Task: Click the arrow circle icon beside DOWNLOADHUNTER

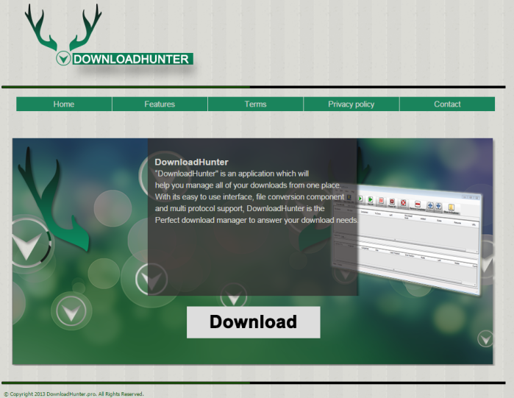Action: pos(64,58)
